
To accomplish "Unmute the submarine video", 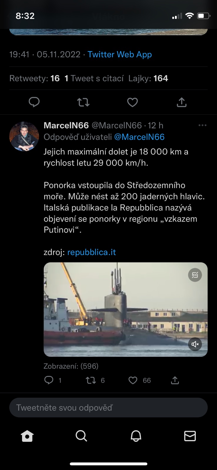I will tap(195, 344).
